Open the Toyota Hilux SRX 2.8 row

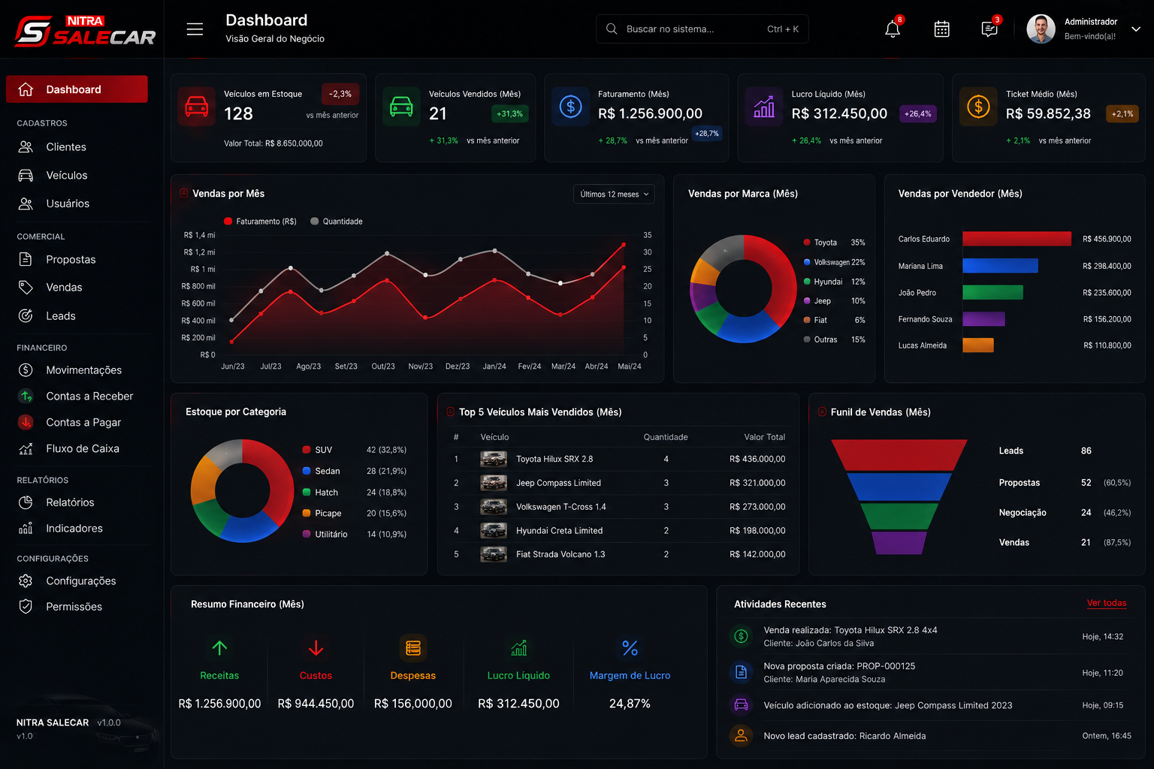coord(619,459)
